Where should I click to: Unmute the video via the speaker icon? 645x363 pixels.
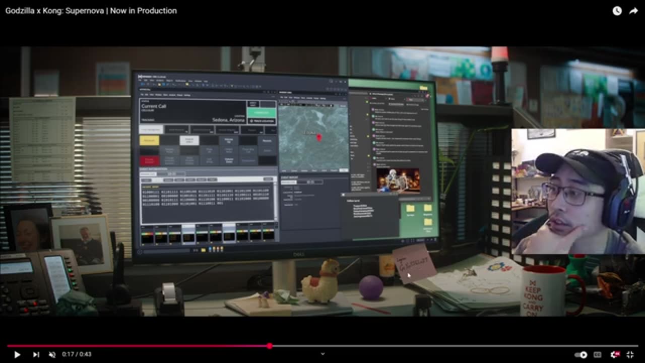[52, 354]
